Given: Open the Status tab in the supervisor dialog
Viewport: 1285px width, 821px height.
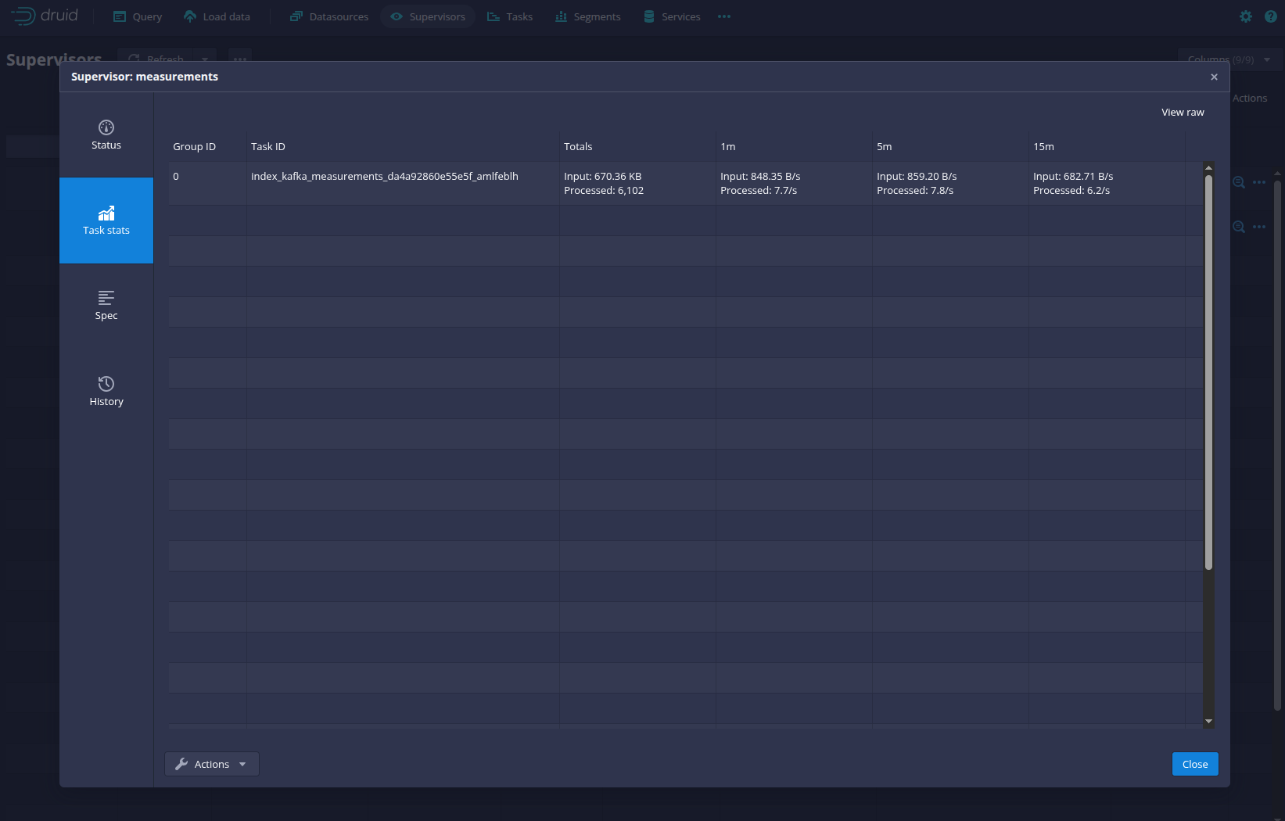Looking at the screenshot, I should [x=106, y=135].
